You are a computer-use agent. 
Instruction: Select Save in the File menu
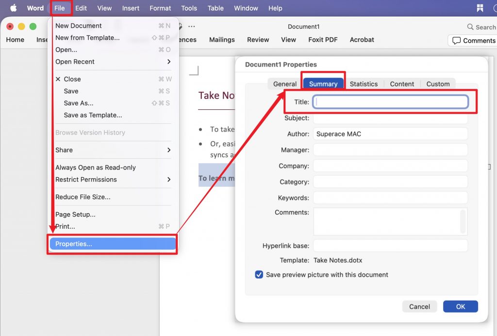(113, 91)
